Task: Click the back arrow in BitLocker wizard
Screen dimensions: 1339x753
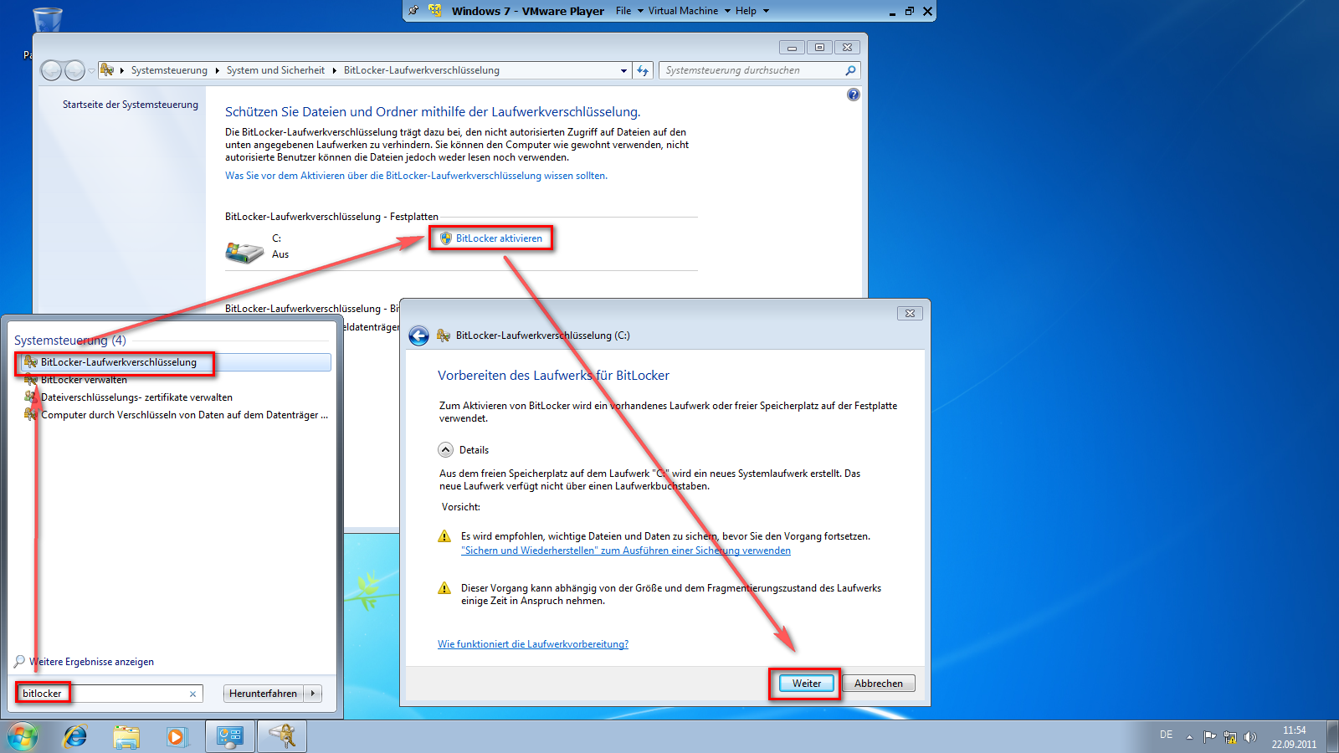Action: tap(418, 336)
